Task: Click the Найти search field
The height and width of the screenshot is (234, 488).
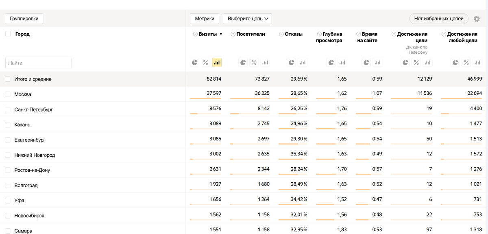Action: click(x=39, y=63)
